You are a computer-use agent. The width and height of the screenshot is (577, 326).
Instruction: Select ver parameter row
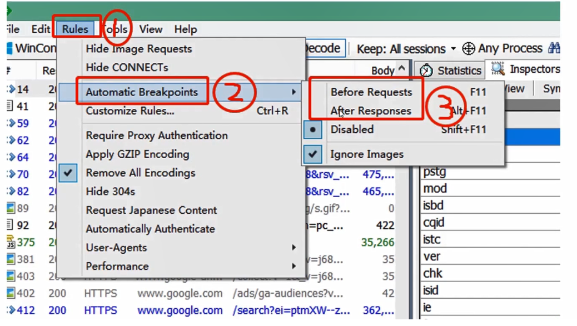point(490,257)
